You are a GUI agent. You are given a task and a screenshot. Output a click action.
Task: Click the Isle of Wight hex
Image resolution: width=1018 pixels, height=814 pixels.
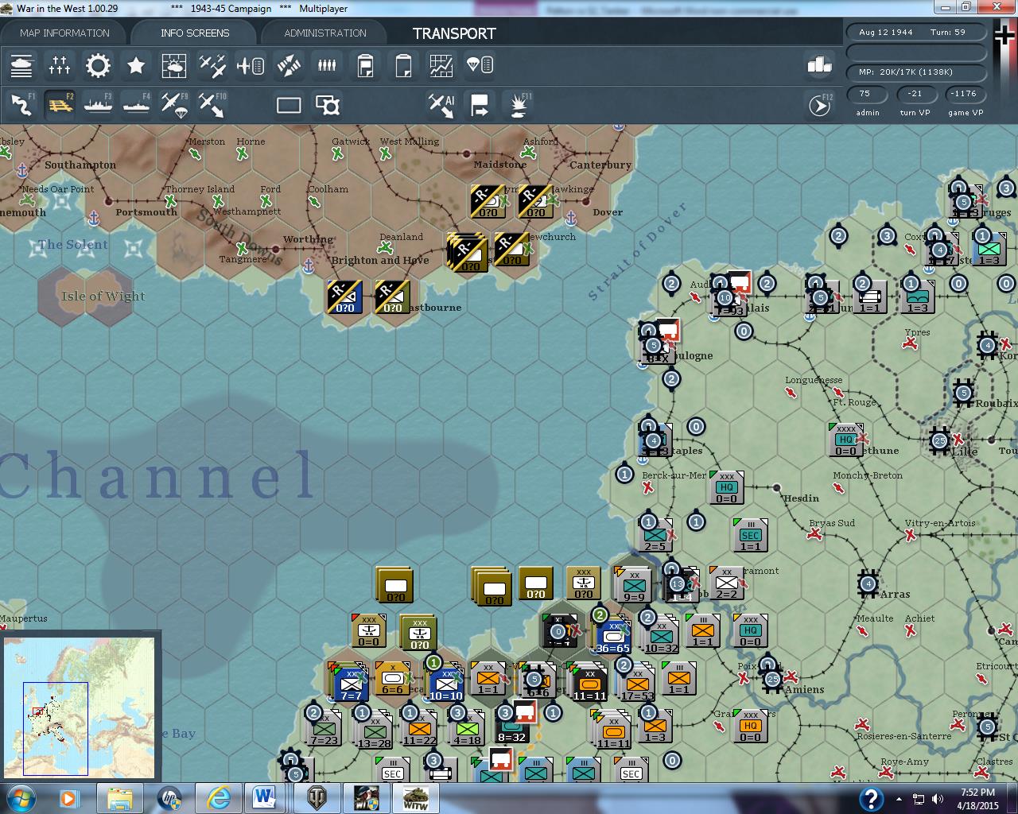pyautogui.click(x=103, y=296)
